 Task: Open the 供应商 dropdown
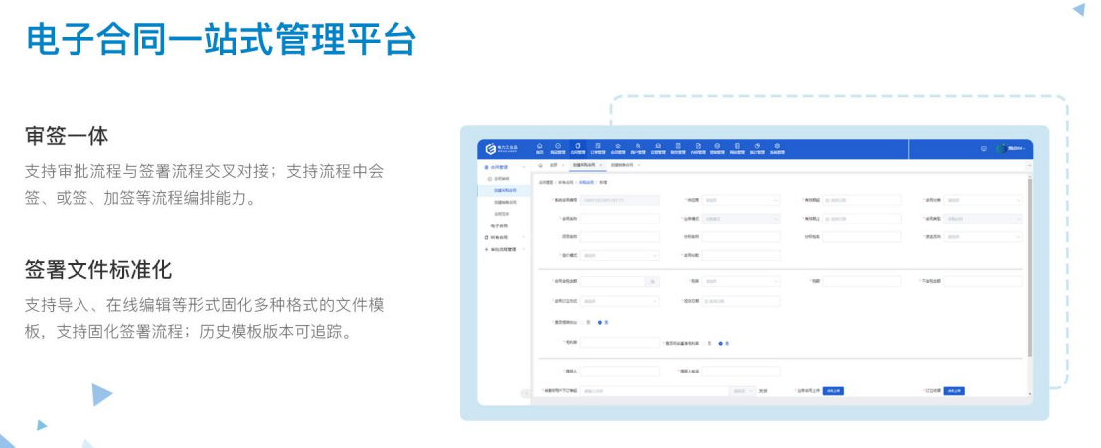(740, 200)
